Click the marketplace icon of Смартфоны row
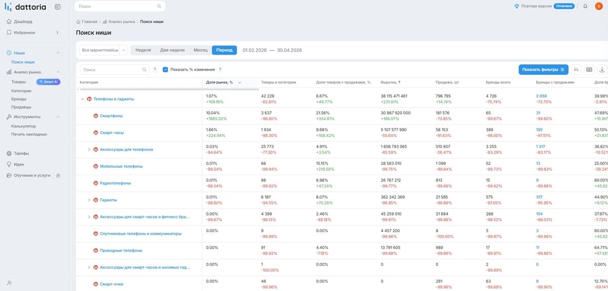 (x=95, y=116)
